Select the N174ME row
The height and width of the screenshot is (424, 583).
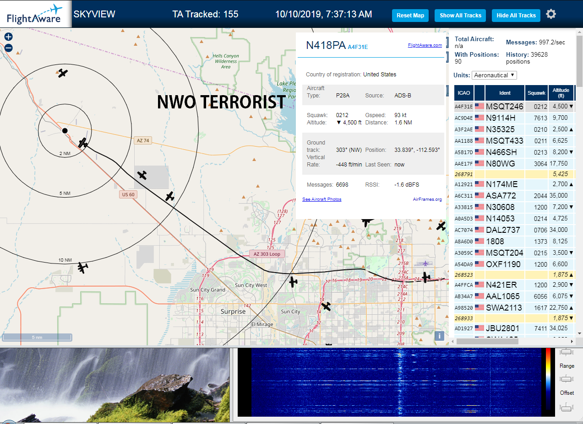tap(514, 184)
